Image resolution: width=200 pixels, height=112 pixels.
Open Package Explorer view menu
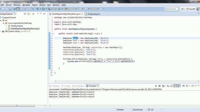click(x=38, y=14)
